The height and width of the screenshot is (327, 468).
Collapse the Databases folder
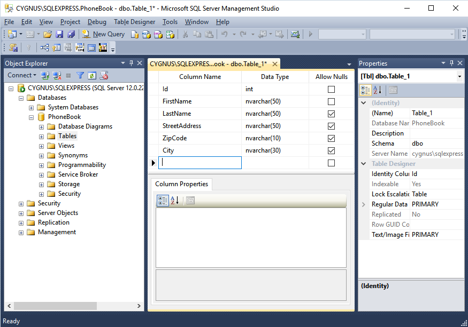click(21, 98)
